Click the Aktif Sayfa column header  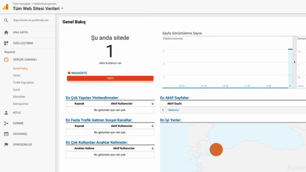(x=174, y=104)
